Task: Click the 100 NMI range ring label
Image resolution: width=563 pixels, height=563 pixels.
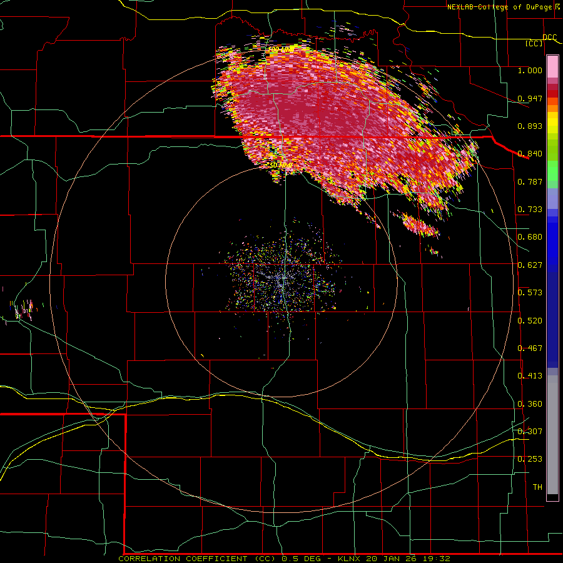Action: tap(281, 49)
